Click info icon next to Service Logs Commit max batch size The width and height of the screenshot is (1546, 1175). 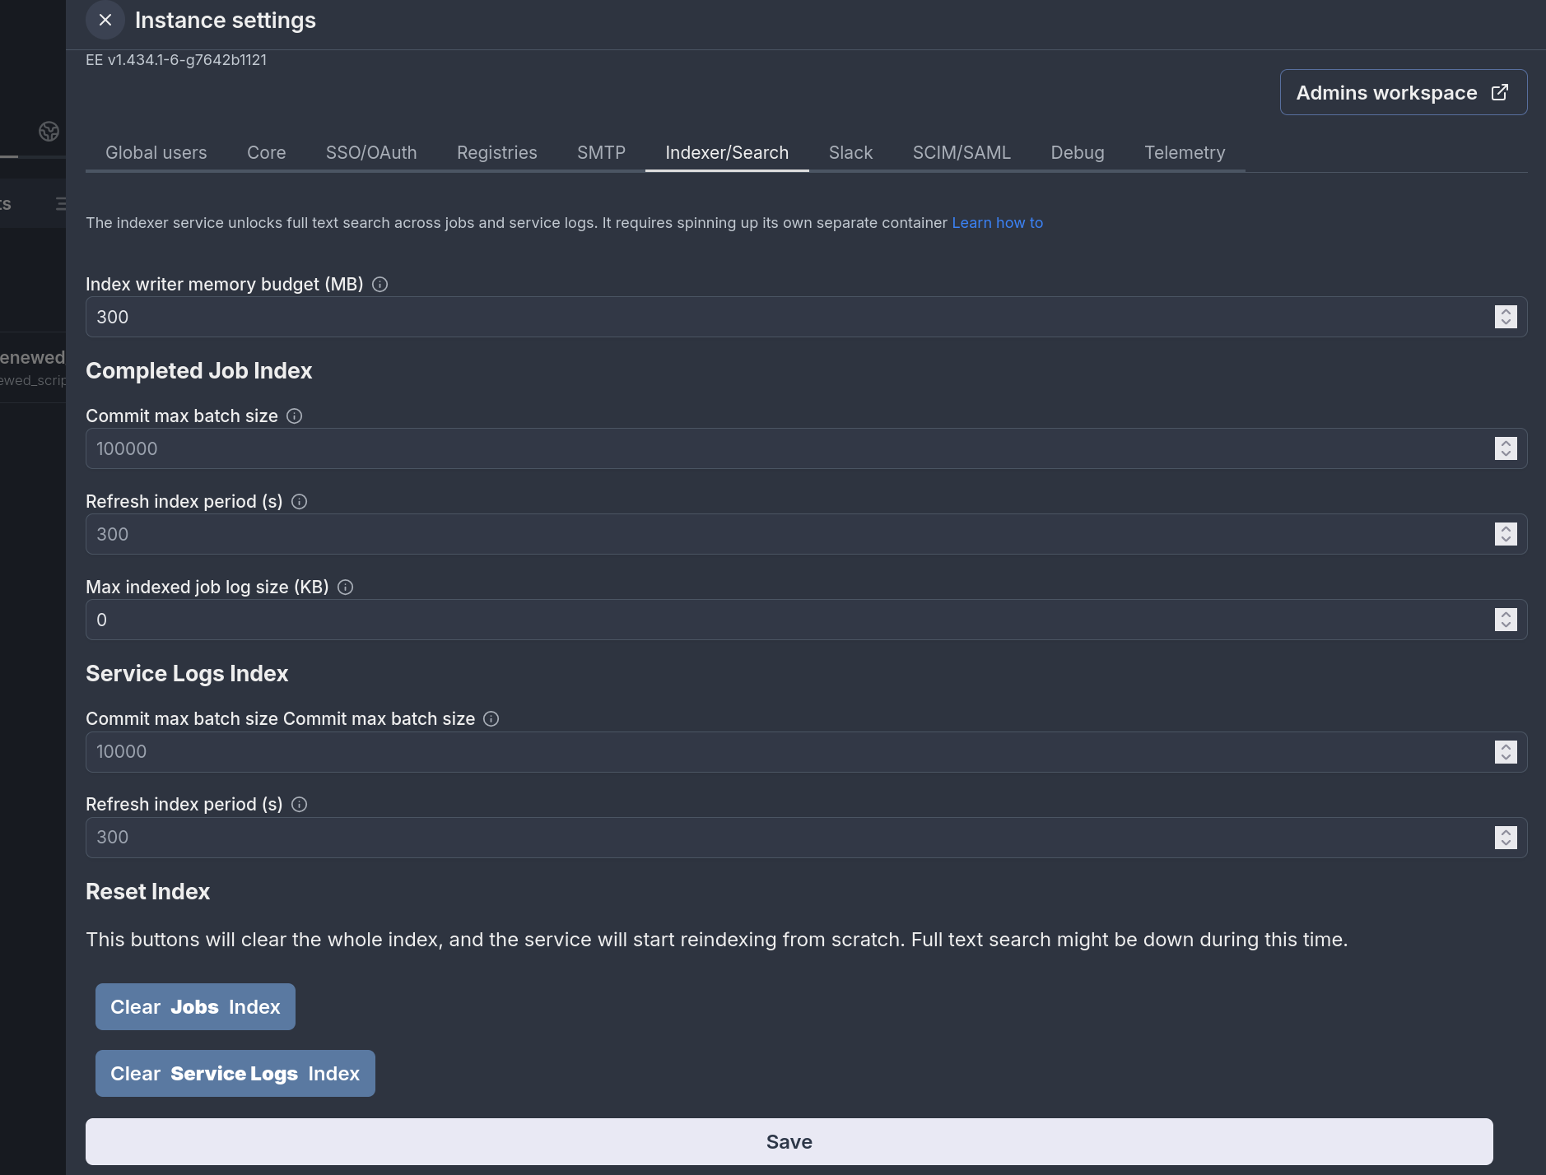tap(491, 719)
